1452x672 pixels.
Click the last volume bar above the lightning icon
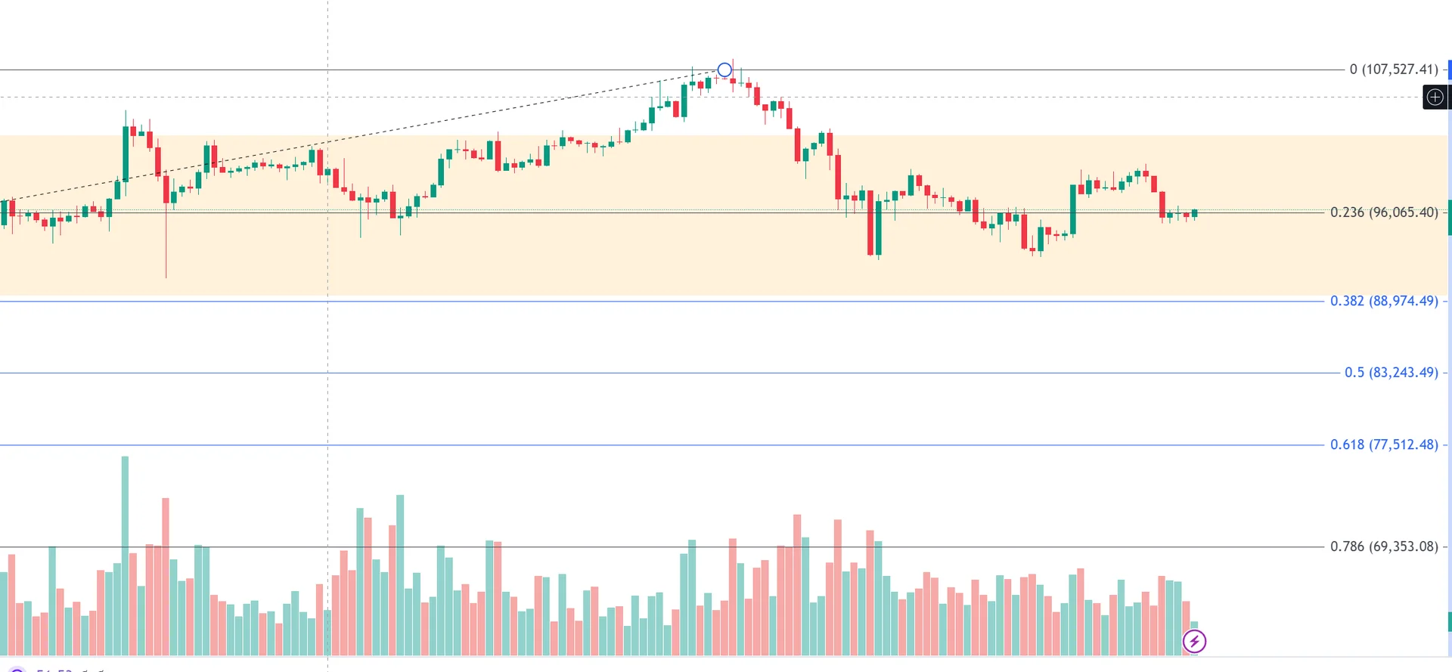(x=1194, y=625)
